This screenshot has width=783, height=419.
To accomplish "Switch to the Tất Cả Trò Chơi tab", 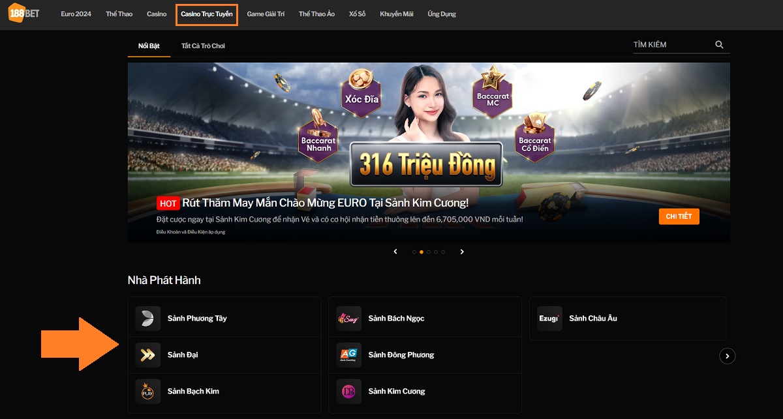I will tap(203, 46).
